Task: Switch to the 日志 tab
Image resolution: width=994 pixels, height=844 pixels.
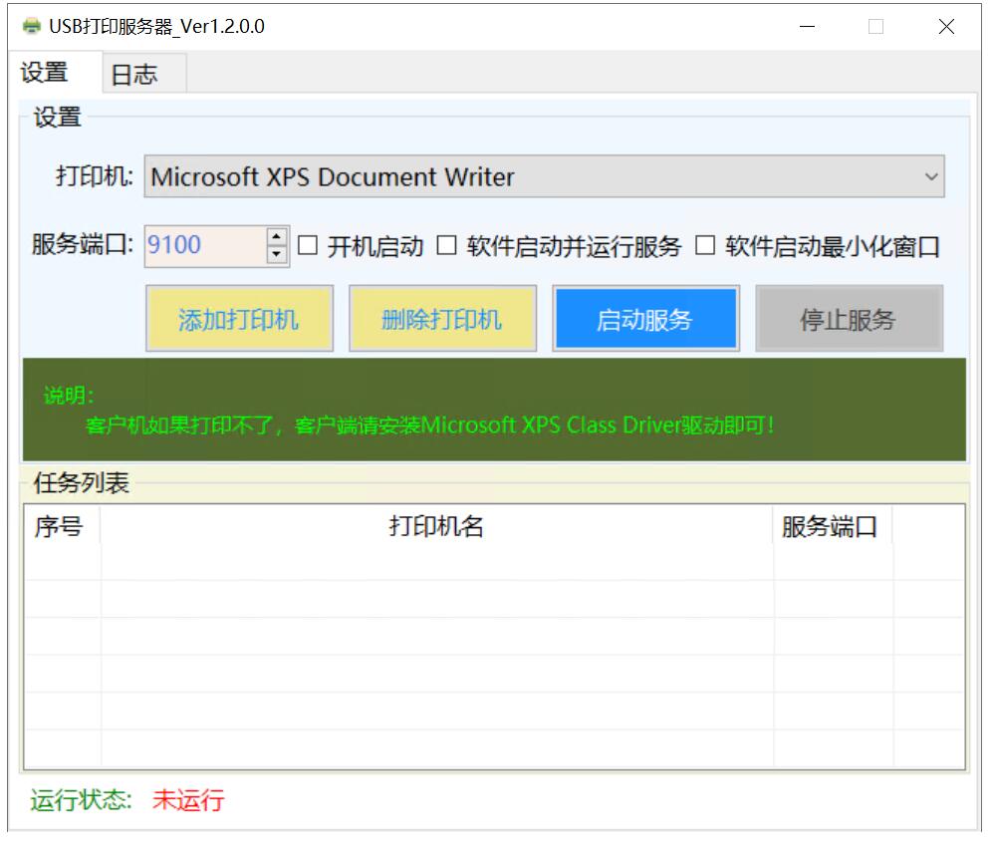Action: pyautogui.click(x=144, y=75)
